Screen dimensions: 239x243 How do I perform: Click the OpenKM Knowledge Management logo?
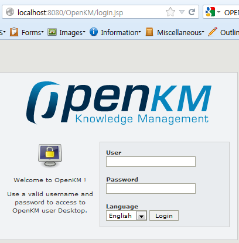click(119, 103)
